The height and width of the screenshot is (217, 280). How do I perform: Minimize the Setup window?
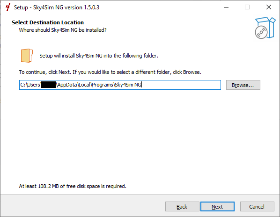click(226, 7)
